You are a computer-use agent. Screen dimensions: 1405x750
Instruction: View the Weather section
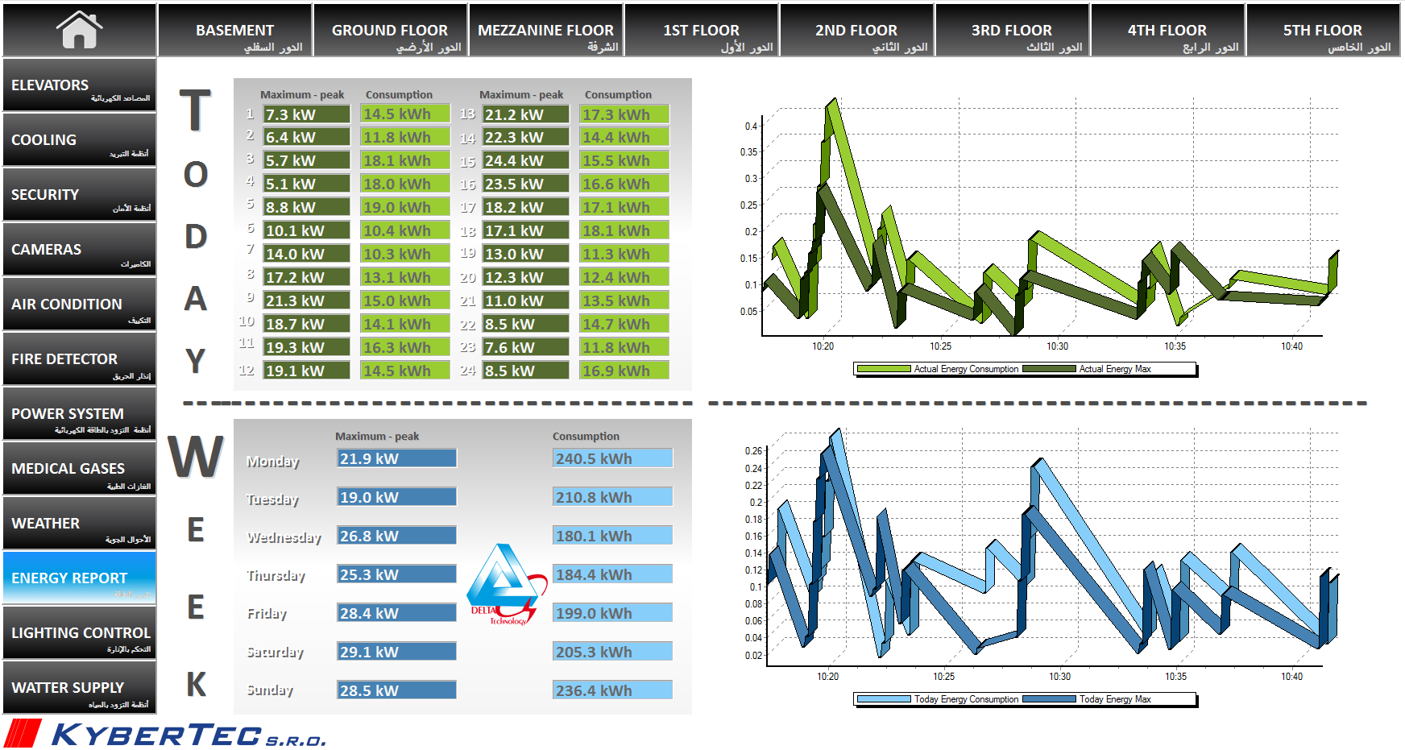tap(79, 524)
